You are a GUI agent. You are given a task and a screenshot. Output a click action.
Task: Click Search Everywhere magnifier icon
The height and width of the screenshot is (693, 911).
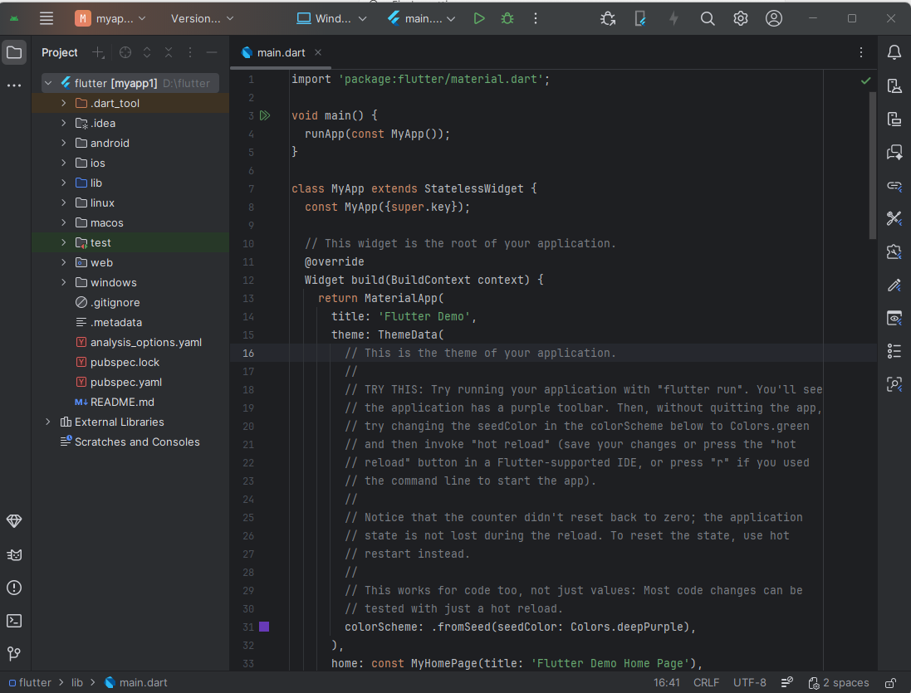point(708,18)
